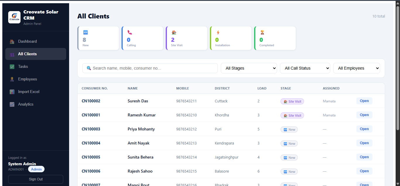
Task: Click the Kendrapara district cell
Action: [x=224, y=143]
